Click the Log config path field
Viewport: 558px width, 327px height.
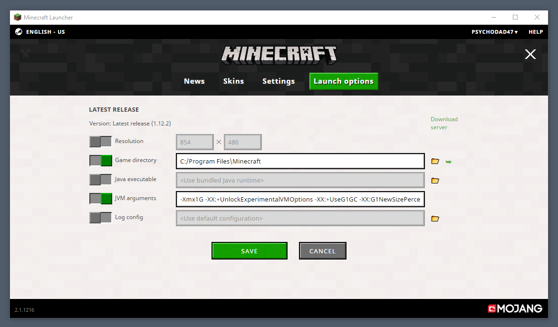point(300,218)
